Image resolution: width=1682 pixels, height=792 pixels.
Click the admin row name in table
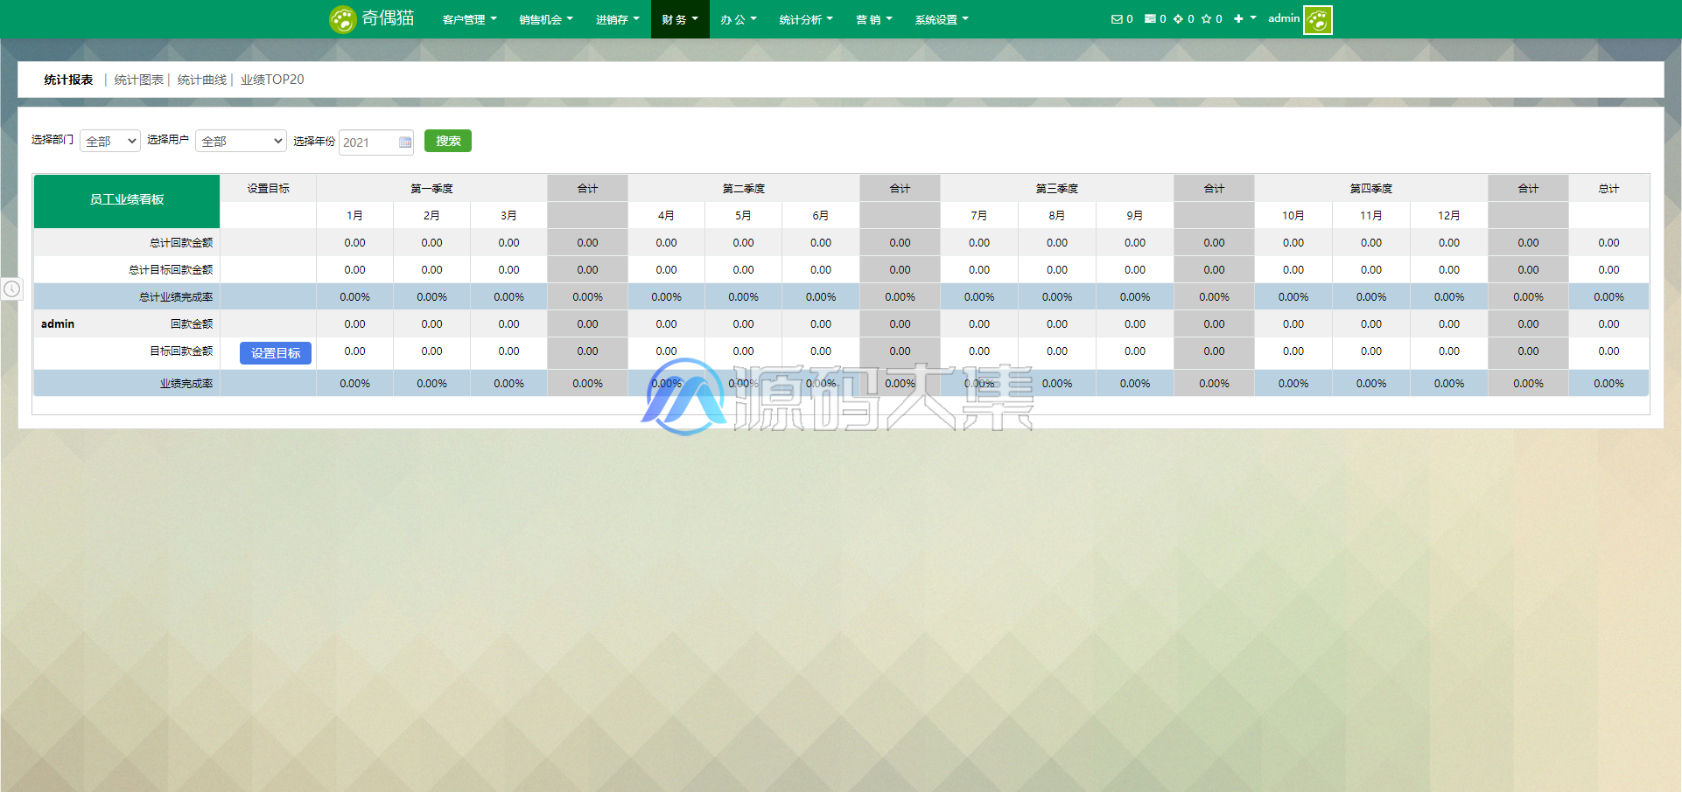[58, 324]
